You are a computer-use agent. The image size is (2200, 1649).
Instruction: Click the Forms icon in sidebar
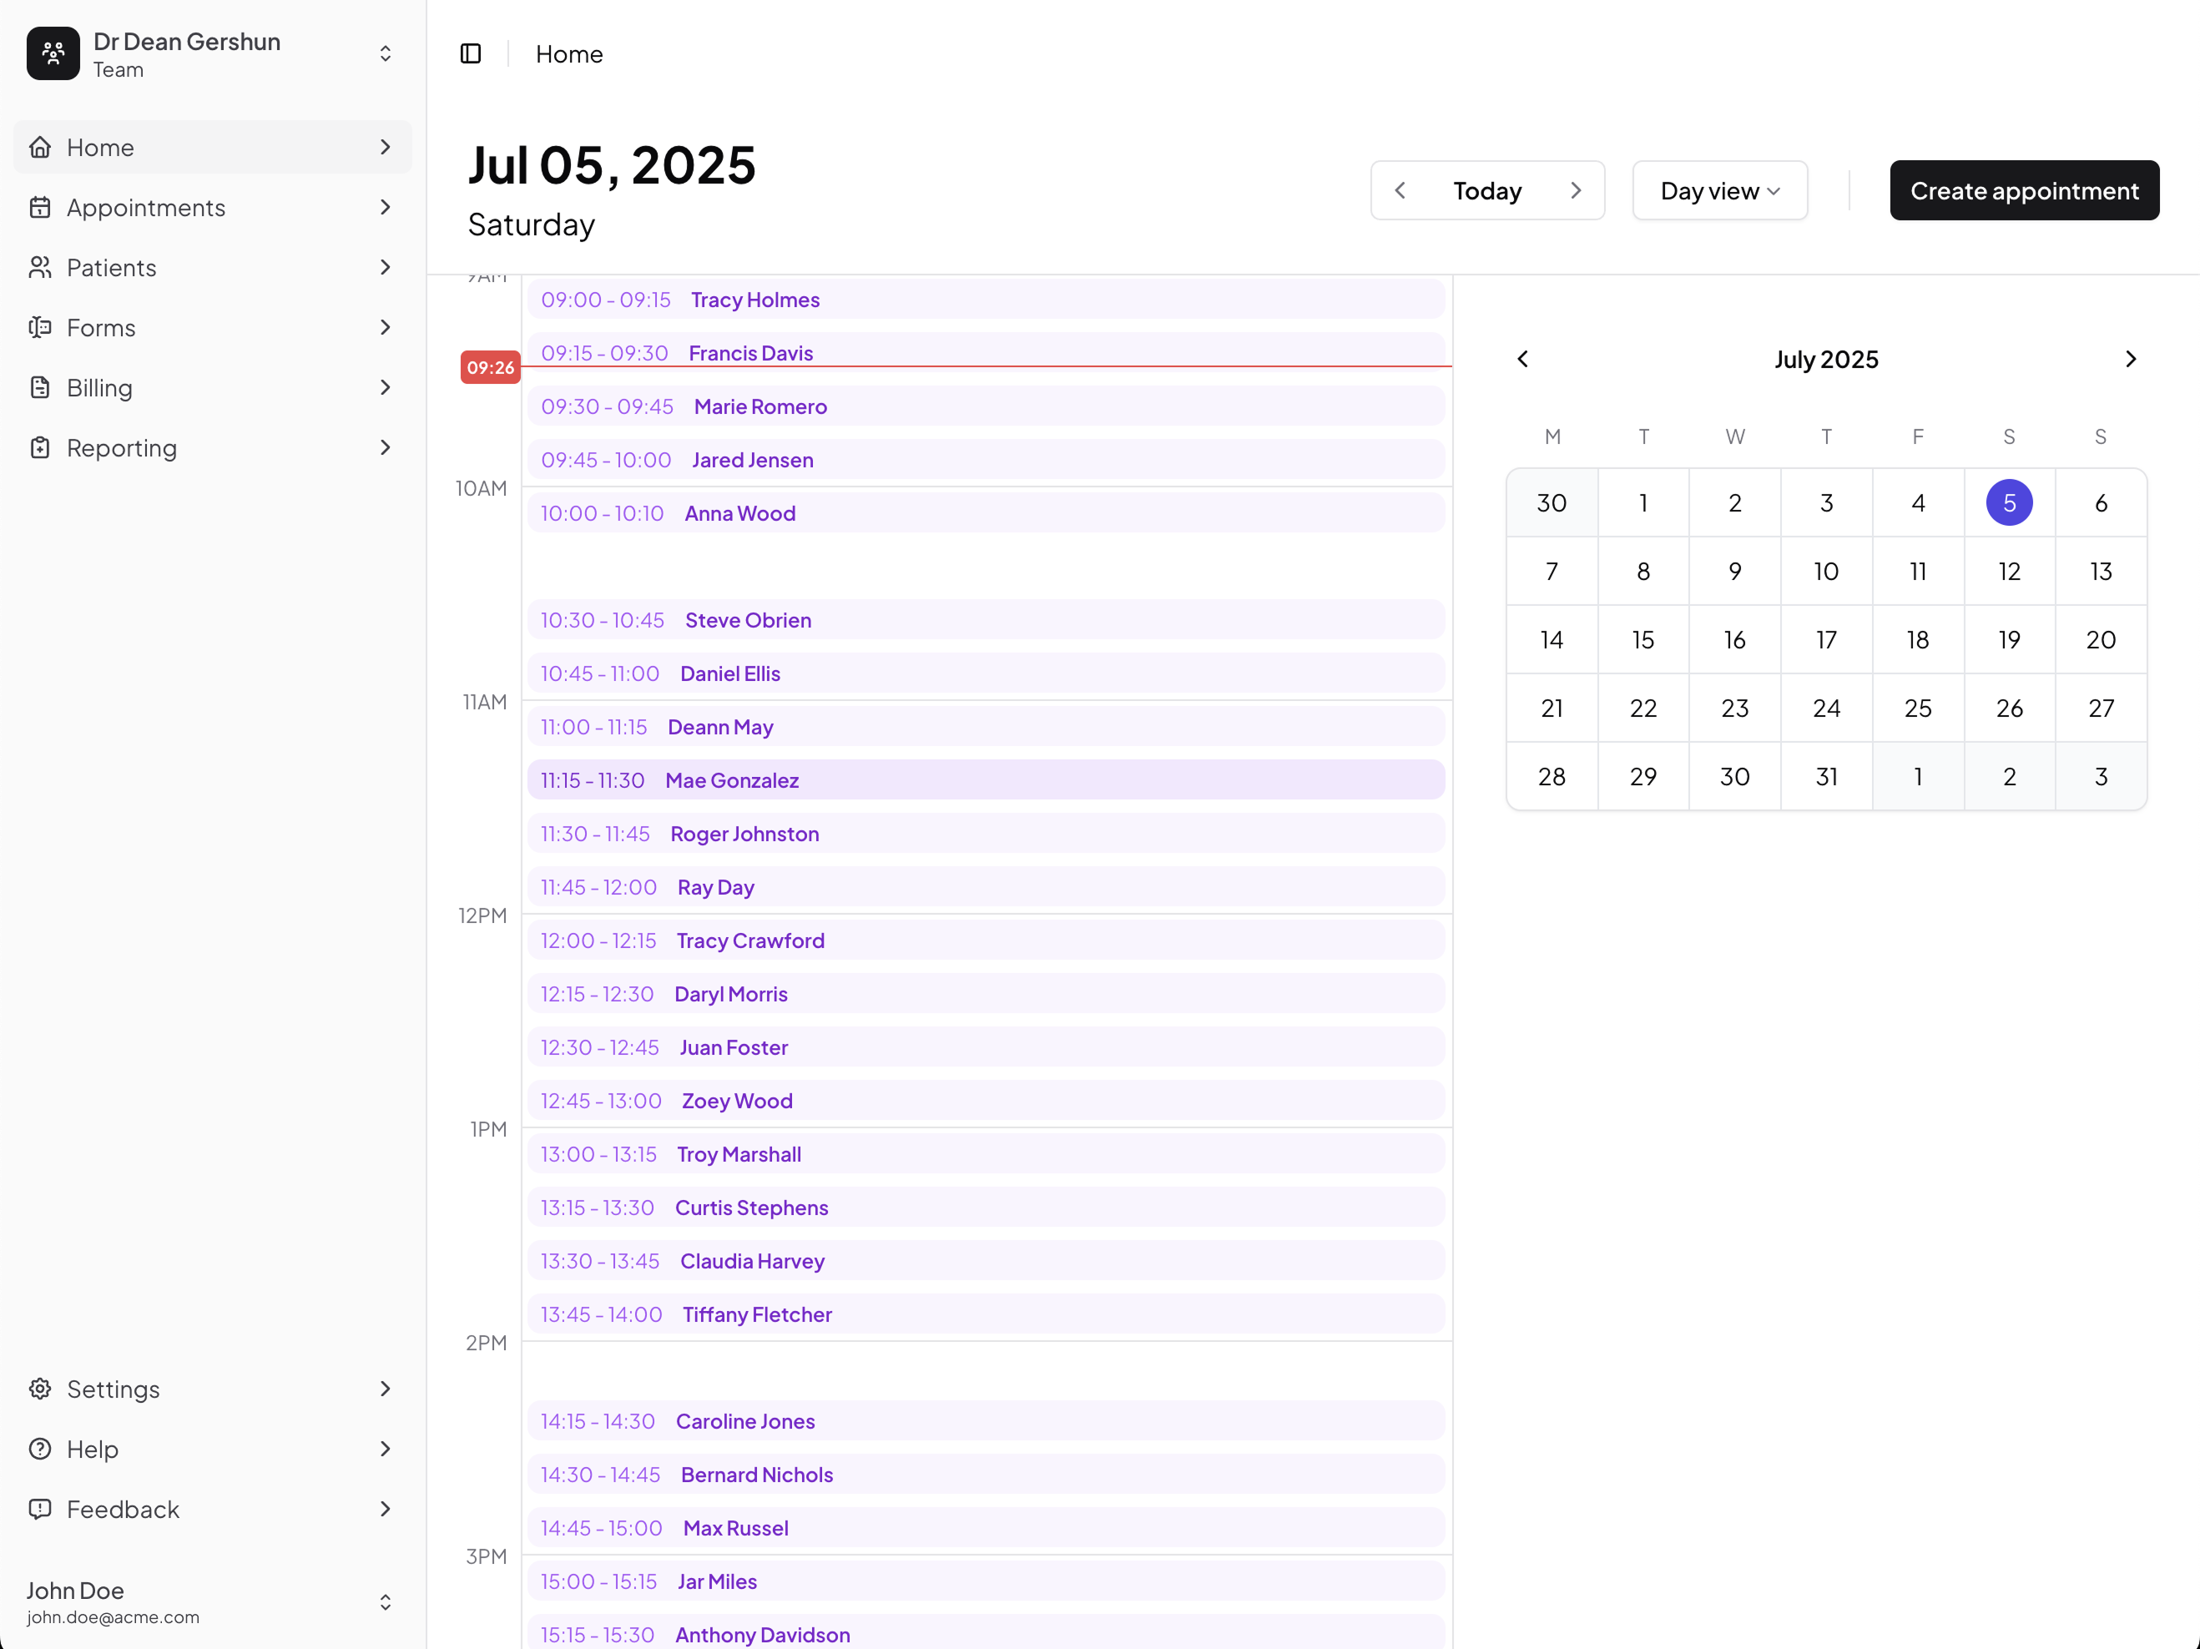click(x=40, y=327)
